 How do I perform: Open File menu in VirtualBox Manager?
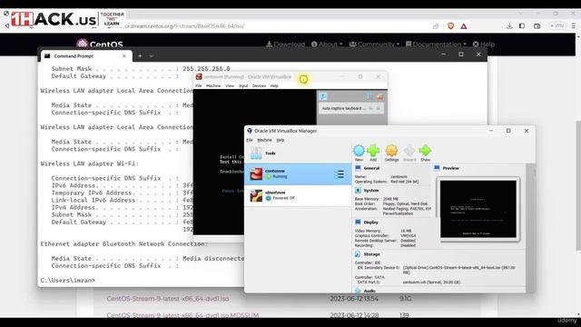click(x=250, y=140)
